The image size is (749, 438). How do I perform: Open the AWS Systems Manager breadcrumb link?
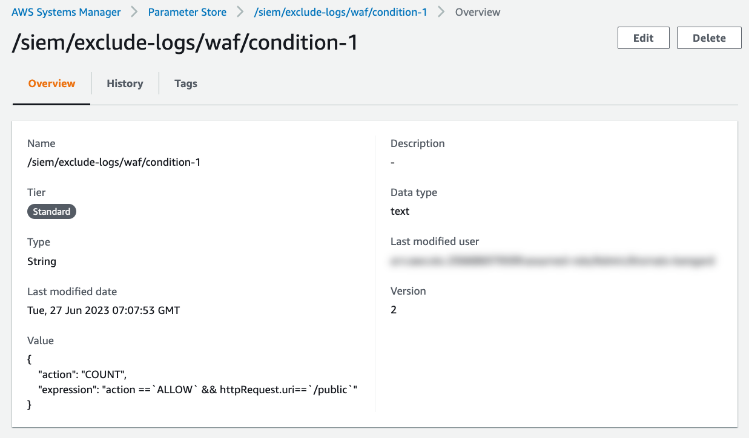click(x=66, y=12)
